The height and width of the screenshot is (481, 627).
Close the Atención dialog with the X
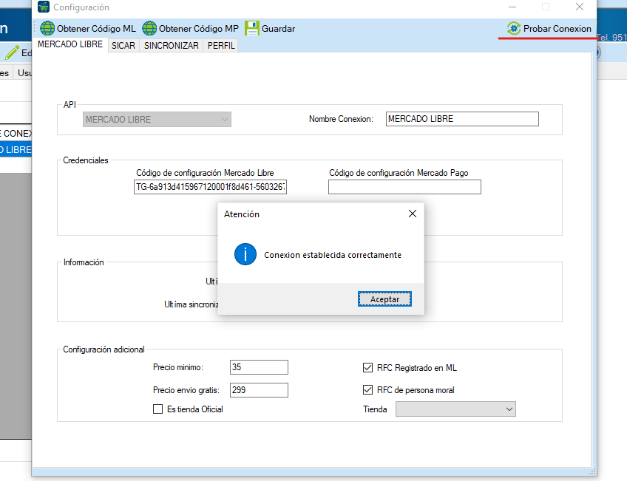[x=413, y=214]
